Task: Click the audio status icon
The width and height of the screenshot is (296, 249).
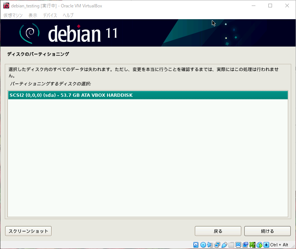Action: [x=210, y=245]
